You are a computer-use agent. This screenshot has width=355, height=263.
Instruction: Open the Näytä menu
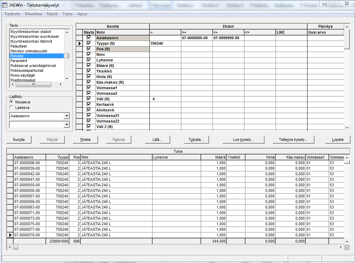click(x=52, y=14)
